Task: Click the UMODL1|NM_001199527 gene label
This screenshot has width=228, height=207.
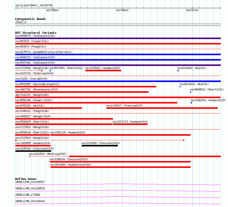Action: coord(30,182)
